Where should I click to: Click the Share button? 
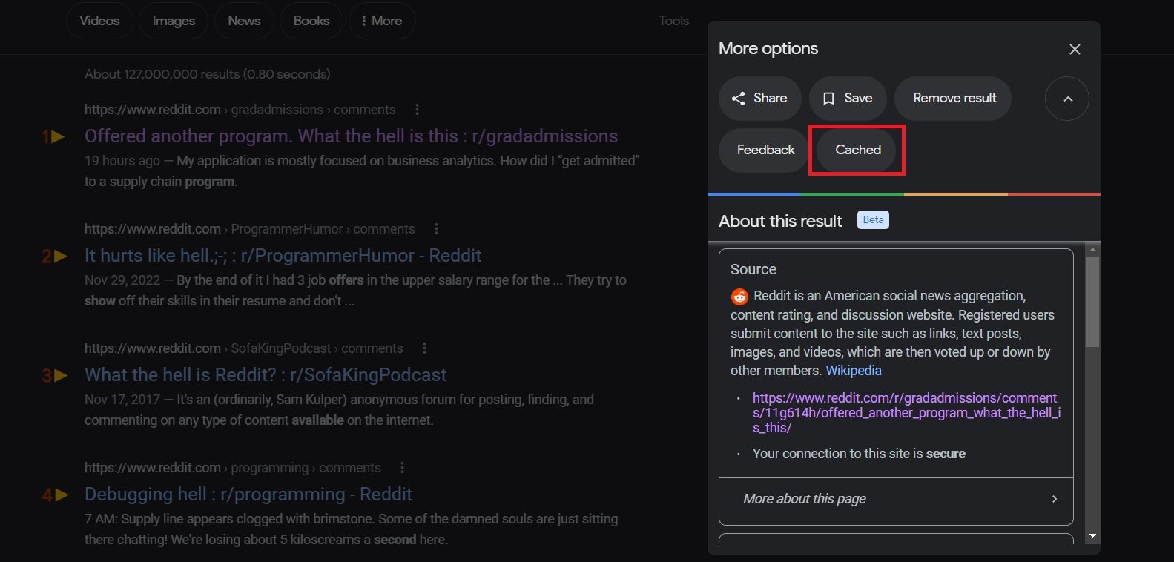(759, 99)
